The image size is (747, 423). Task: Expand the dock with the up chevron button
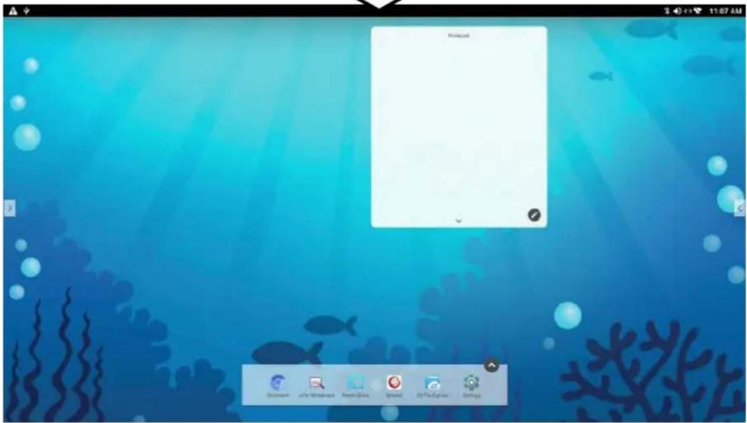491,365
